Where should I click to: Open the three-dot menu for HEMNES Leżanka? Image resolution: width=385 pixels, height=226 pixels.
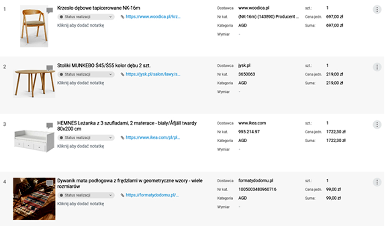(x=377, y=125)
